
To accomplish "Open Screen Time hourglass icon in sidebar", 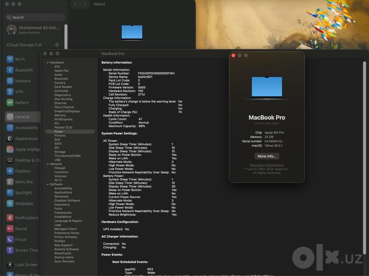I will (10, 250).
